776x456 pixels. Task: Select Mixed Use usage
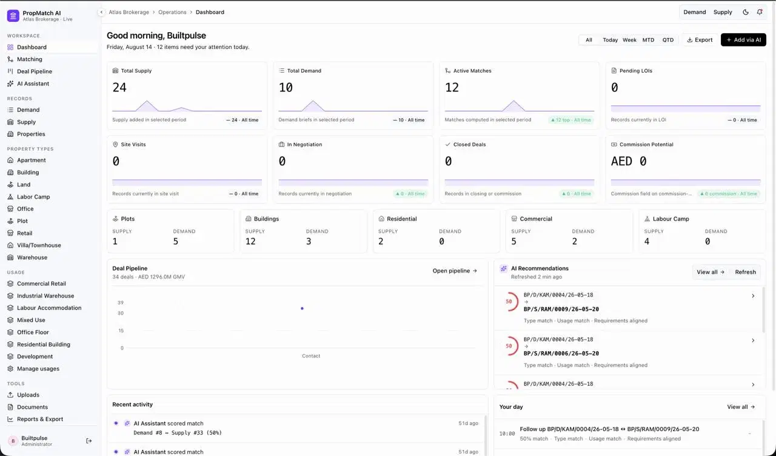[x=50, y=320]
